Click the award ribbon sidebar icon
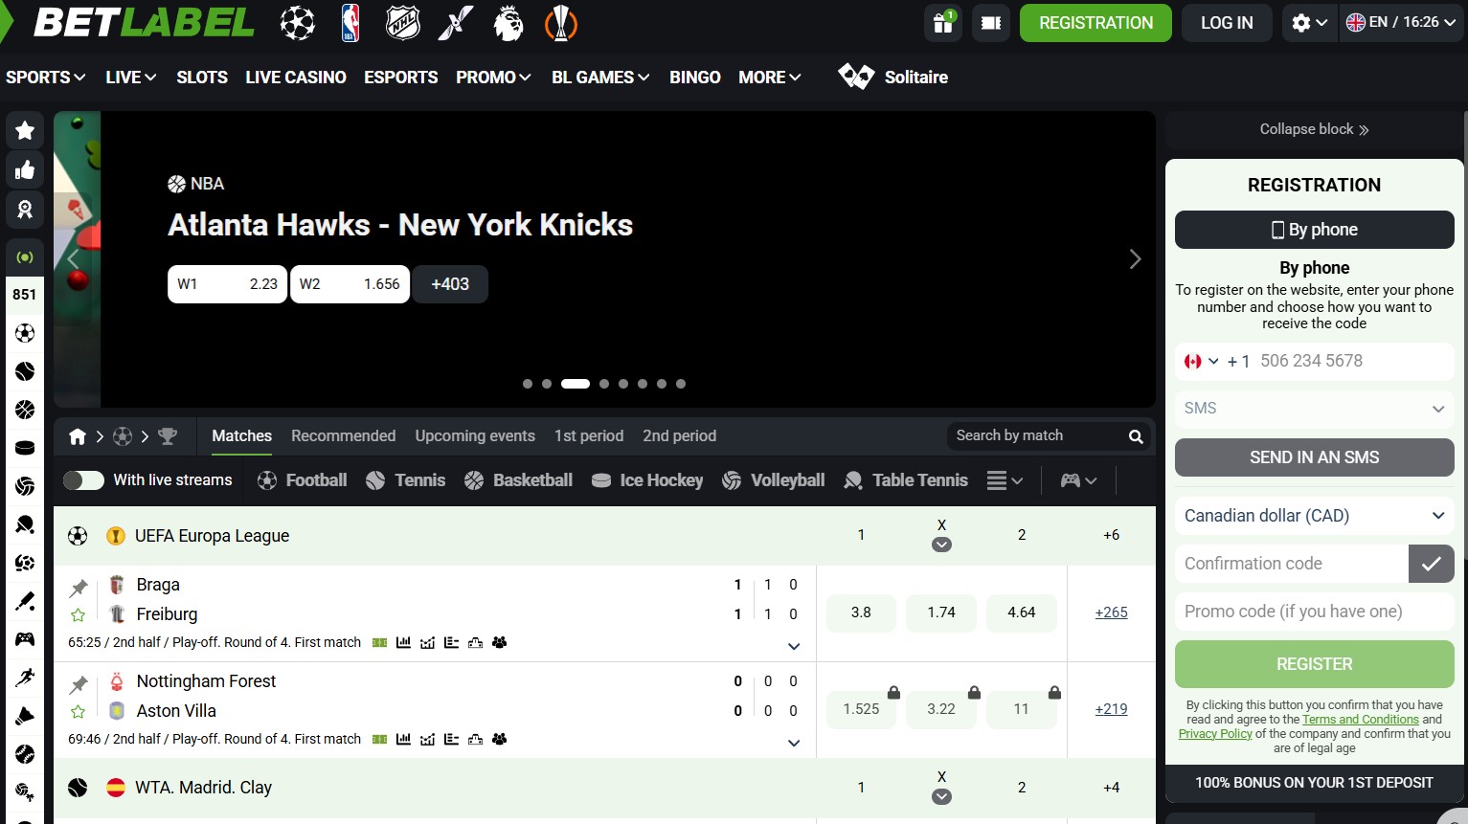1468x824 pixels. [25, 210]
